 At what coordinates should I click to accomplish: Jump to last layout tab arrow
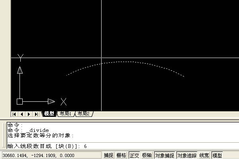(36, 114)
